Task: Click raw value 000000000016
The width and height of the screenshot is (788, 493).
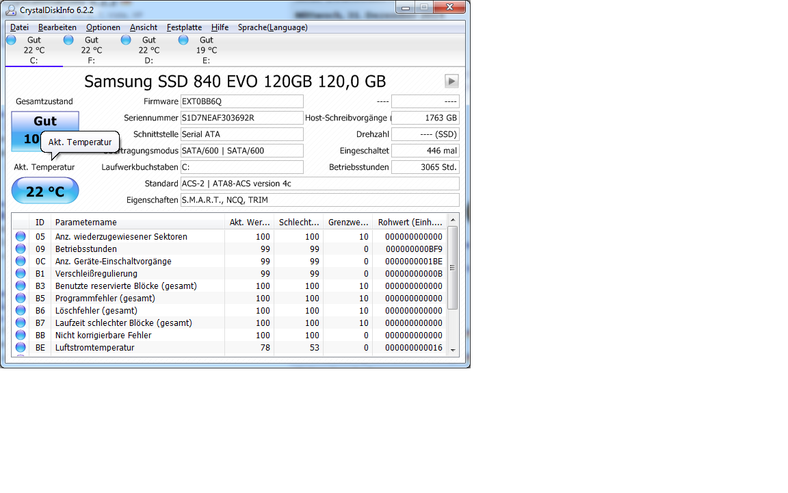Action: point(414,348)
